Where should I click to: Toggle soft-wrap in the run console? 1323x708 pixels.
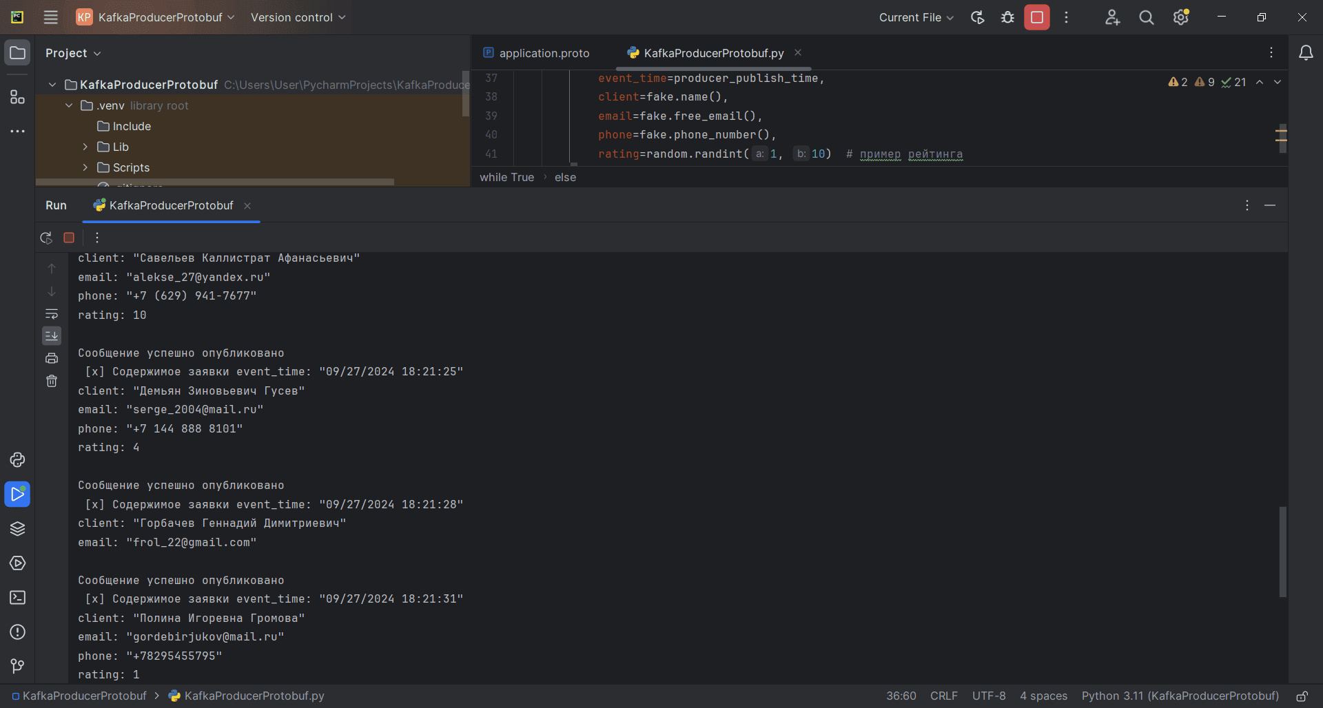[52, 314]
